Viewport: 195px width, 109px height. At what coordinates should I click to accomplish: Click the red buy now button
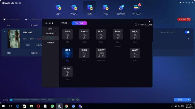click(184, 19)
